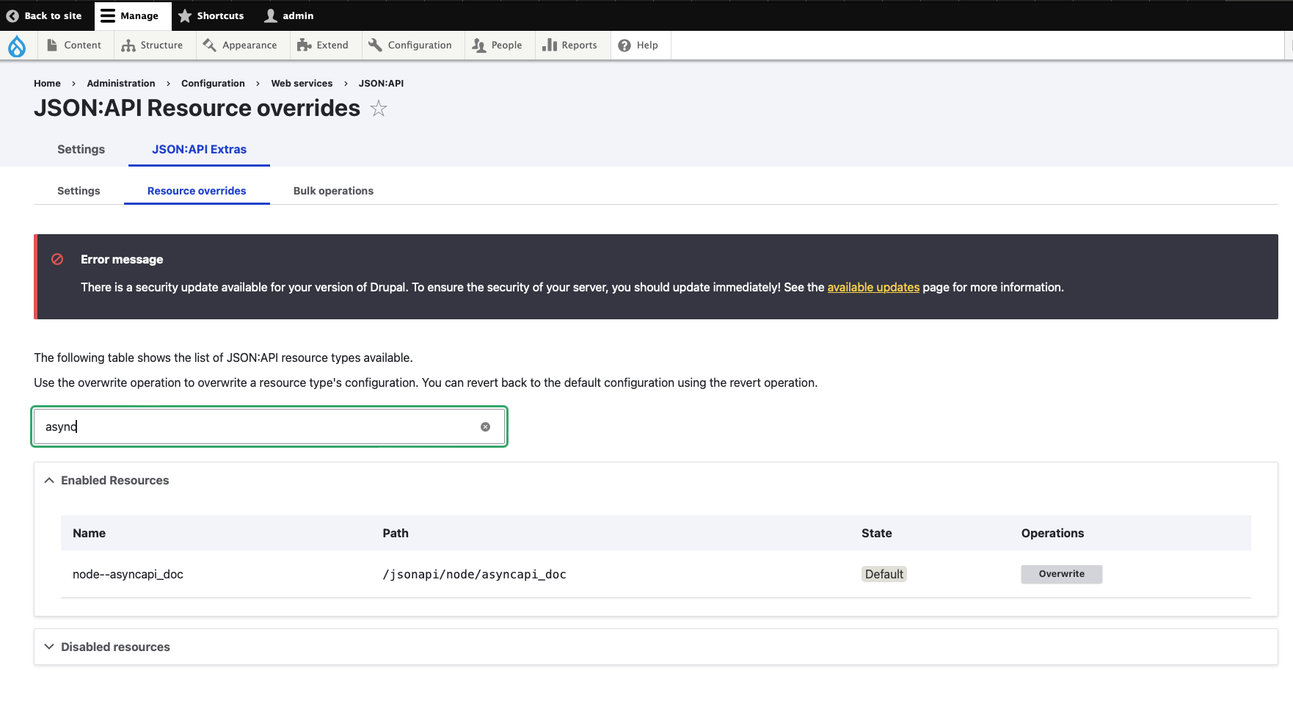Click the Overwrite button for node--asyncapi_doc
Image resolution: width=1293 pixels, height=712 pixels.
click(x=1061, y=574)
